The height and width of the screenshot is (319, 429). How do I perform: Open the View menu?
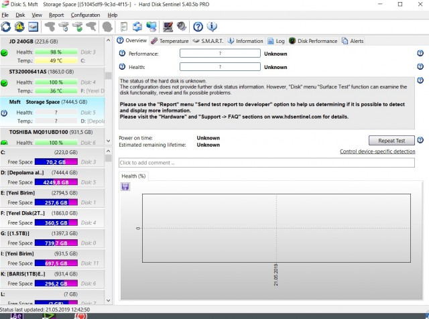tap(37, 15)
